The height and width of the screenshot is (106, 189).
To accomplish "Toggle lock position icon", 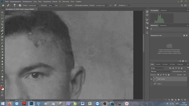I will [x=163, y=75].
